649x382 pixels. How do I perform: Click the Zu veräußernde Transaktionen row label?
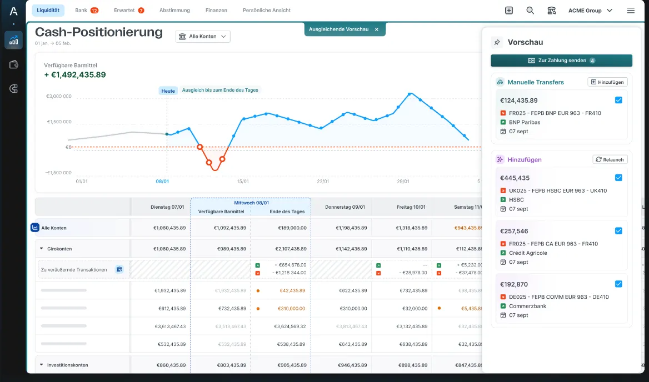tap(74, 269)
